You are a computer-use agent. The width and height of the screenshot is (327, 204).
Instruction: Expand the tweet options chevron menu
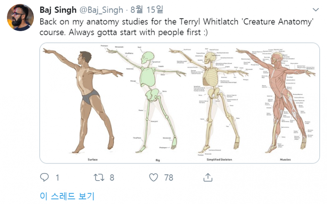315,9
